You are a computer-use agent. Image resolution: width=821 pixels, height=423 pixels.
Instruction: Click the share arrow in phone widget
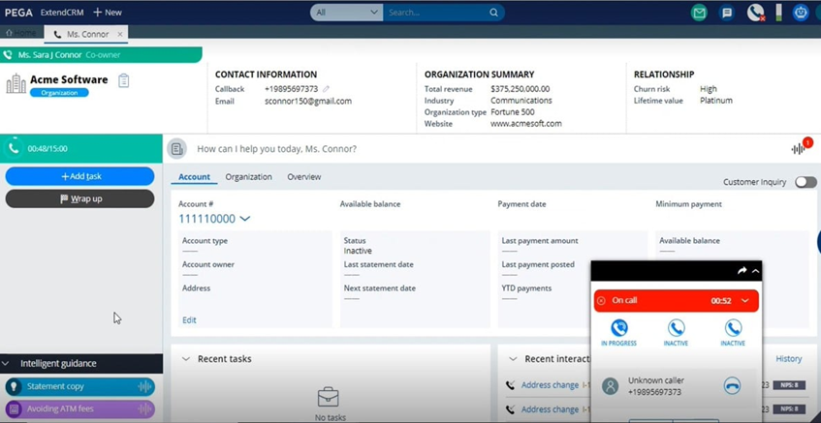742,271
